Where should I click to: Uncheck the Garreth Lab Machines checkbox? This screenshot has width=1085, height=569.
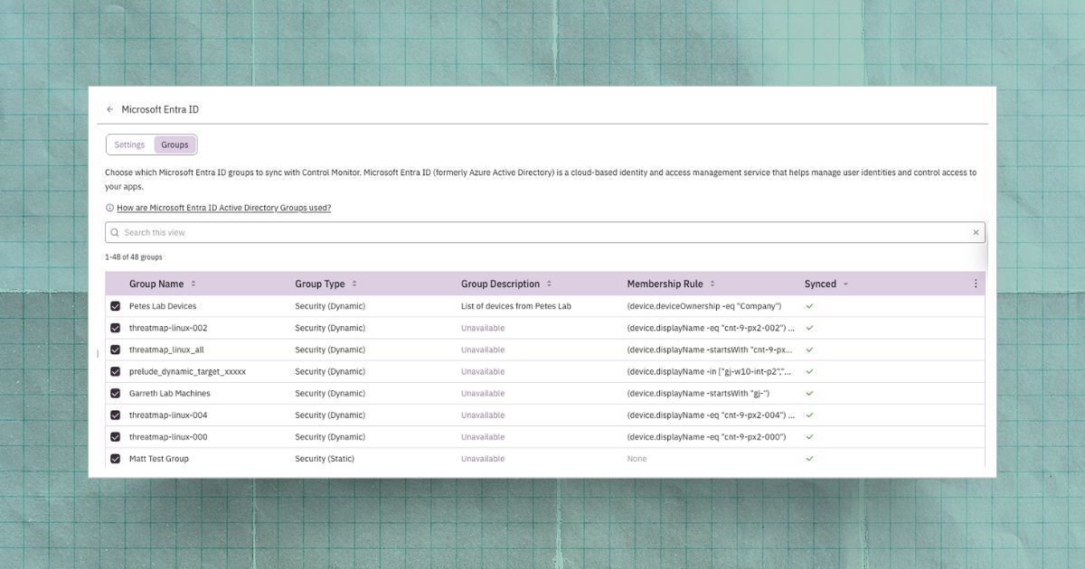(x=116, y=393)
